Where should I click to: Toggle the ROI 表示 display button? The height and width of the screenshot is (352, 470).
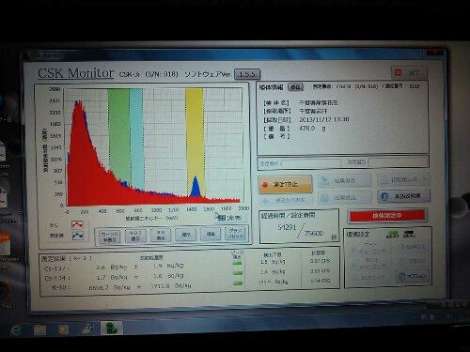pyautogui.click(x=135, y=236)
